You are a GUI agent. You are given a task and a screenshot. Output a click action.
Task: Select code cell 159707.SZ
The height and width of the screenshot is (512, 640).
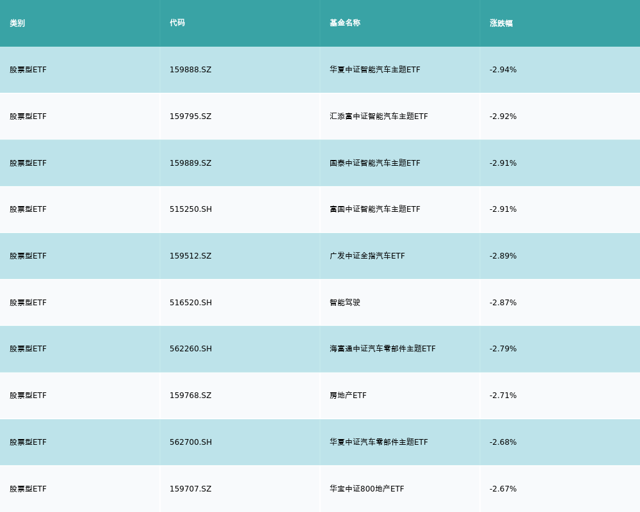(x=191, y=489)
